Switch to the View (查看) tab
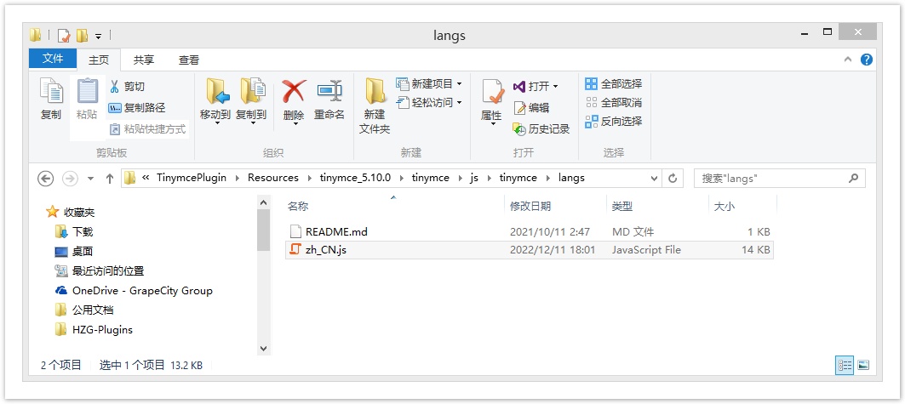This screenshot has height=404, width=905. 189,60
